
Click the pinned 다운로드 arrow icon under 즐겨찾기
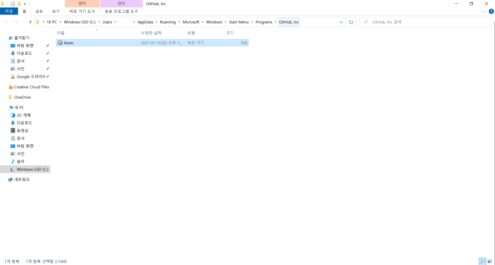click(x=13, y=53)
